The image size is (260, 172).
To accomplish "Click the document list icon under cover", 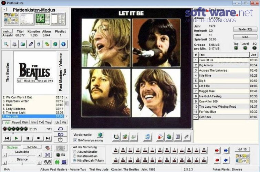I will [x=178, y=137].
